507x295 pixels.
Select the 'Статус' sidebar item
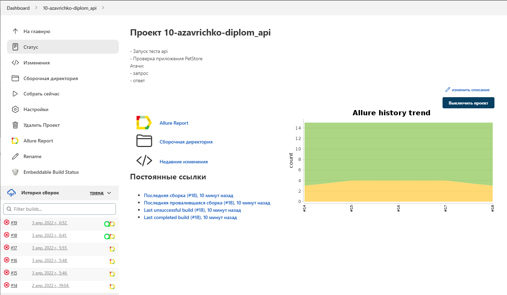pos(63,47)
